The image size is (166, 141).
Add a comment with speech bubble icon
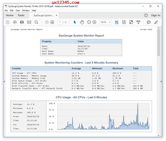(x=149, y=22)
